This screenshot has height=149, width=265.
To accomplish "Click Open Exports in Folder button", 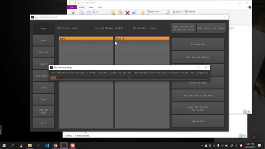I will [211, 28].
